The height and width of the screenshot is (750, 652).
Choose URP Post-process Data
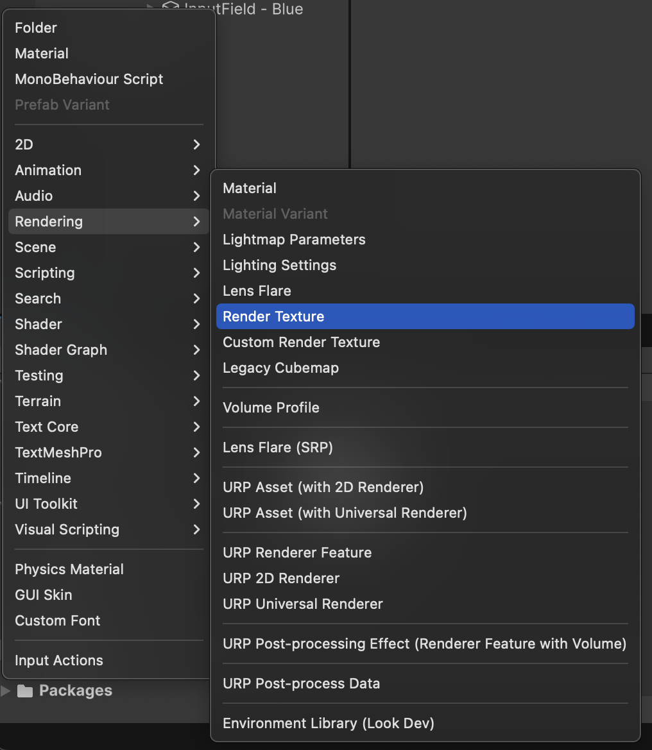(x=301, y=683)
